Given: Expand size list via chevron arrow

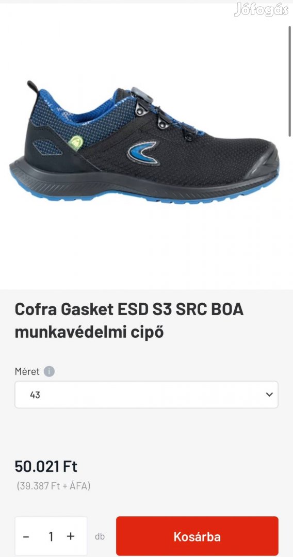Looking at the screenshot, I should click(269, 395).
